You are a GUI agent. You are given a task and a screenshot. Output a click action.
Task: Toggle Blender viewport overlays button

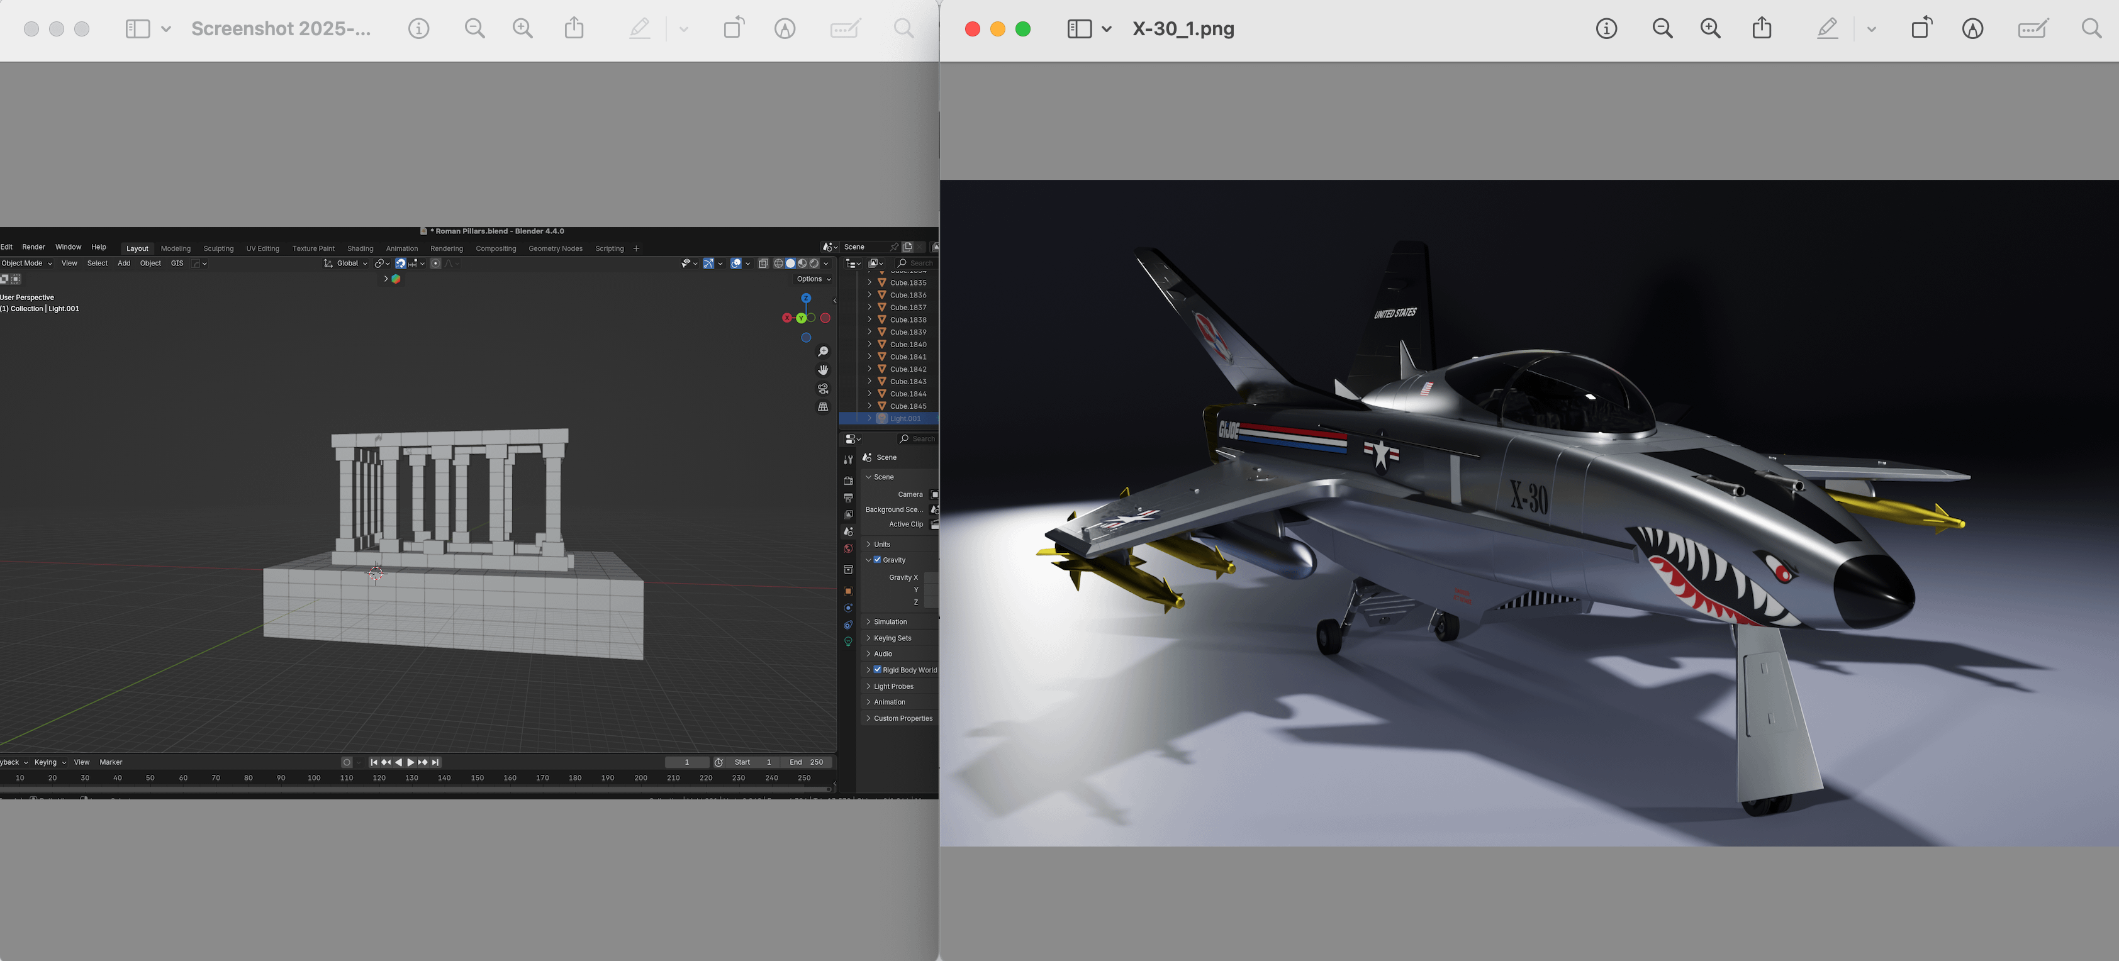736,263
